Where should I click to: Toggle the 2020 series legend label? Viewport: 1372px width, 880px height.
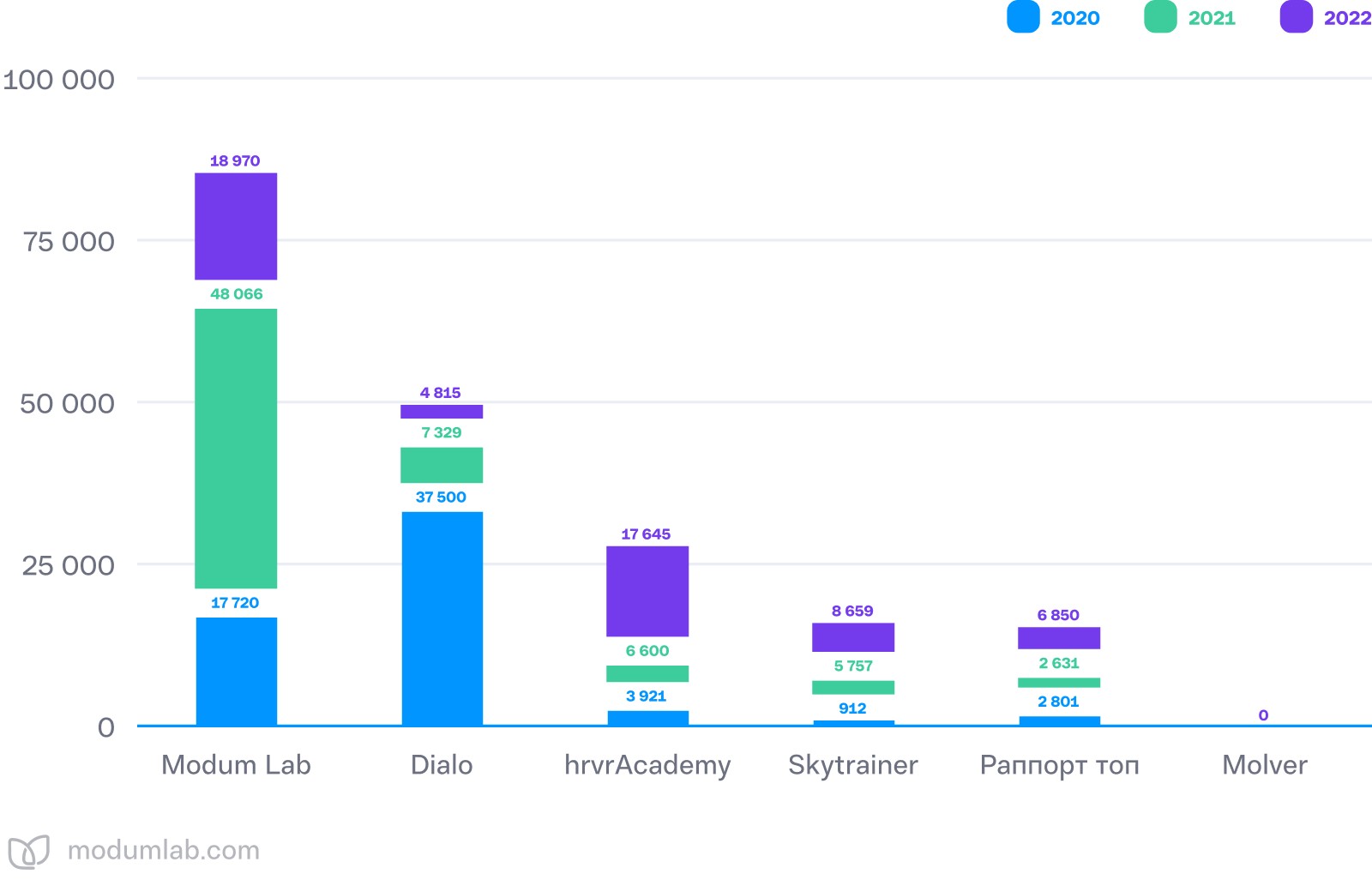pos(1075,18)
